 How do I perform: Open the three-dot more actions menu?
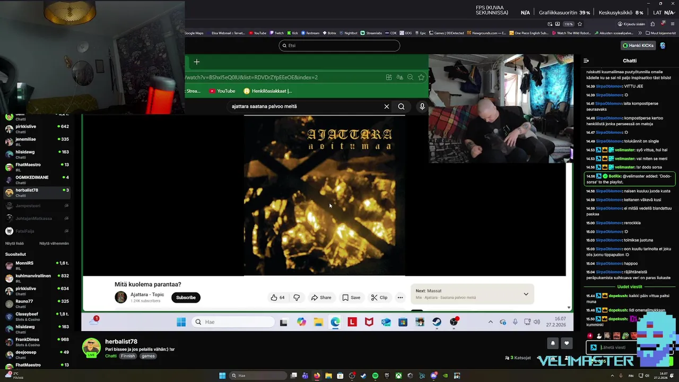pyautogui.click(x=400, y=298)
